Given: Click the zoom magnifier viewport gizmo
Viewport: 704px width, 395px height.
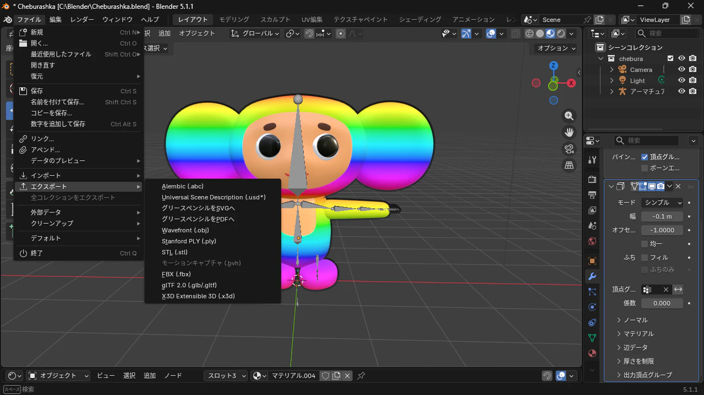Looking at the screenshot, I should pos(569,116).
